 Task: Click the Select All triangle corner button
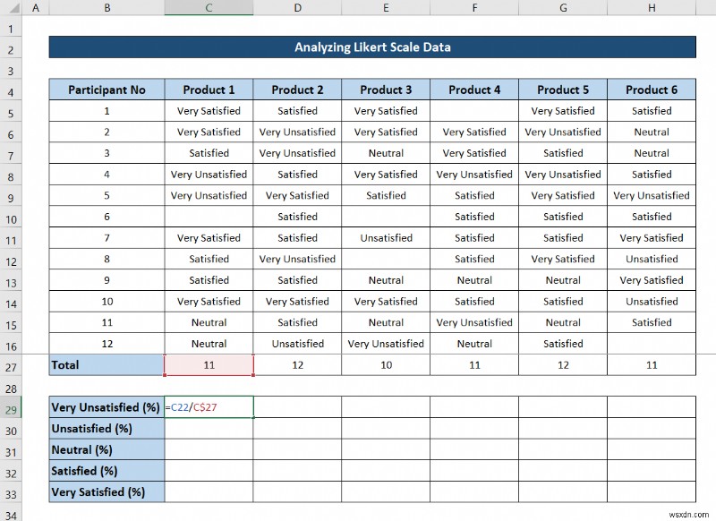[x=13, y=7]
